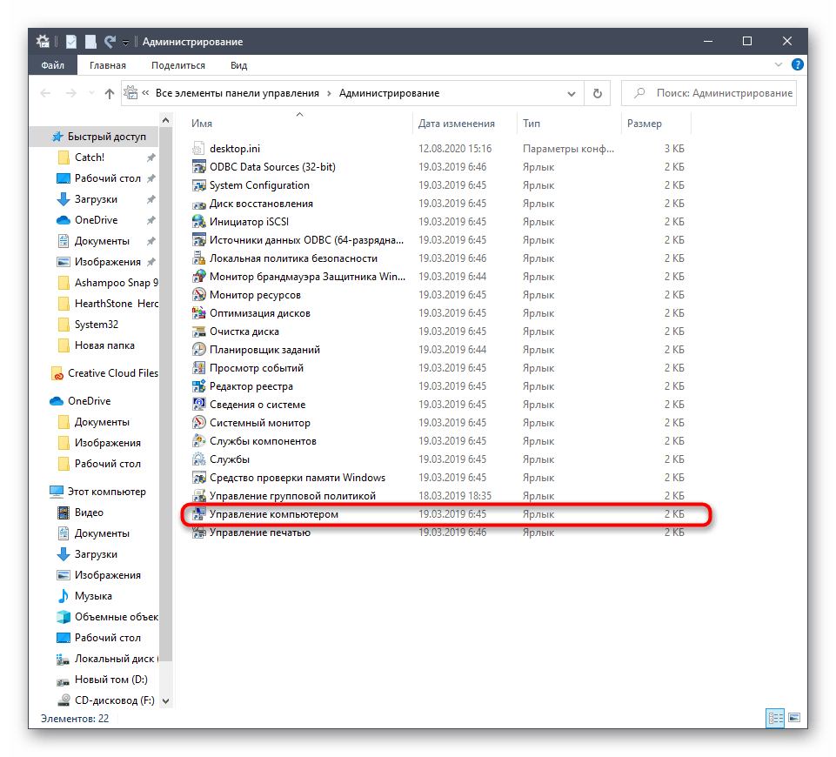836x757 pixels.
Task: Switch to the Вид ribbon tab
Action: [238, 65]
